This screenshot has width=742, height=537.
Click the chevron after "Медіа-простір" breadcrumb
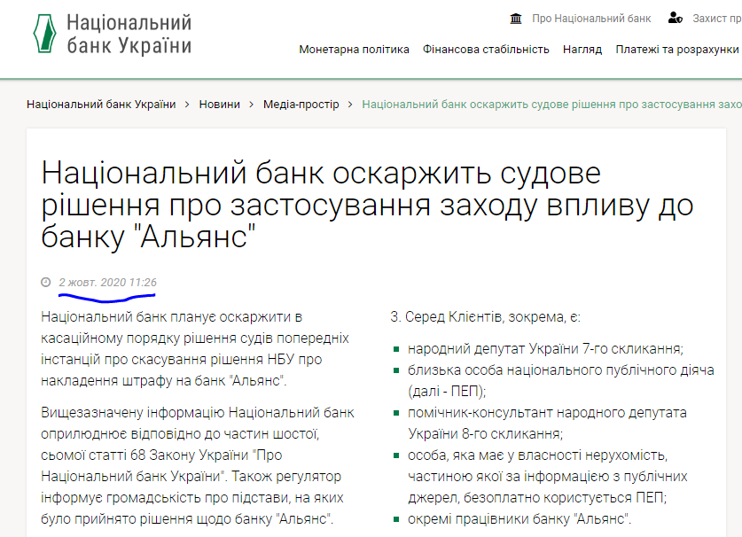click(350, 105)
